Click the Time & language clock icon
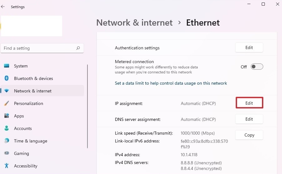The image size is (282, 174). coord(7,141)
